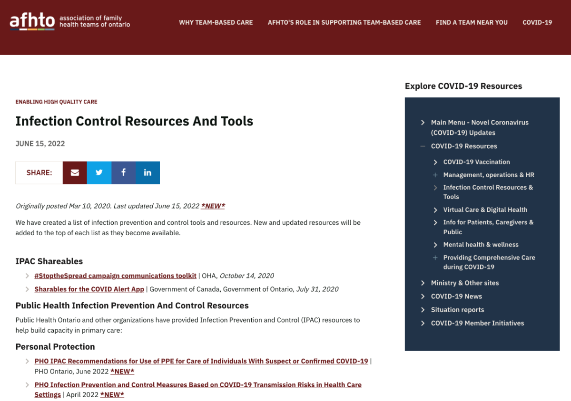Expand chevron beside Mental health & wellness

pyautogui.click(x=435, y=245)
